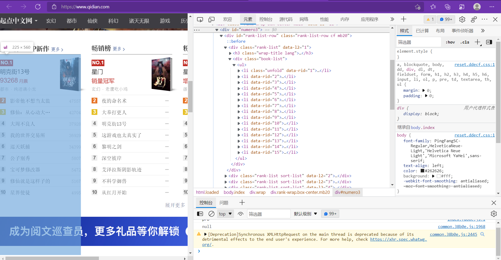
Task: Click the site lock icon in address bar
Action: 54,7
